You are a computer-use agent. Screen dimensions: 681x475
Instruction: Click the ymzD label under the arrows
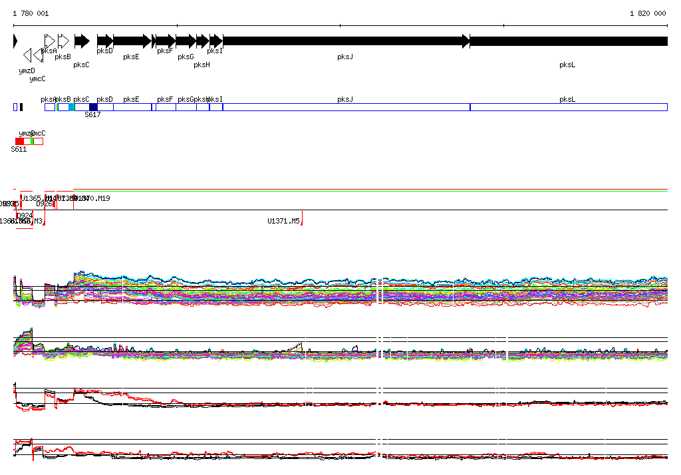point(27,71)
